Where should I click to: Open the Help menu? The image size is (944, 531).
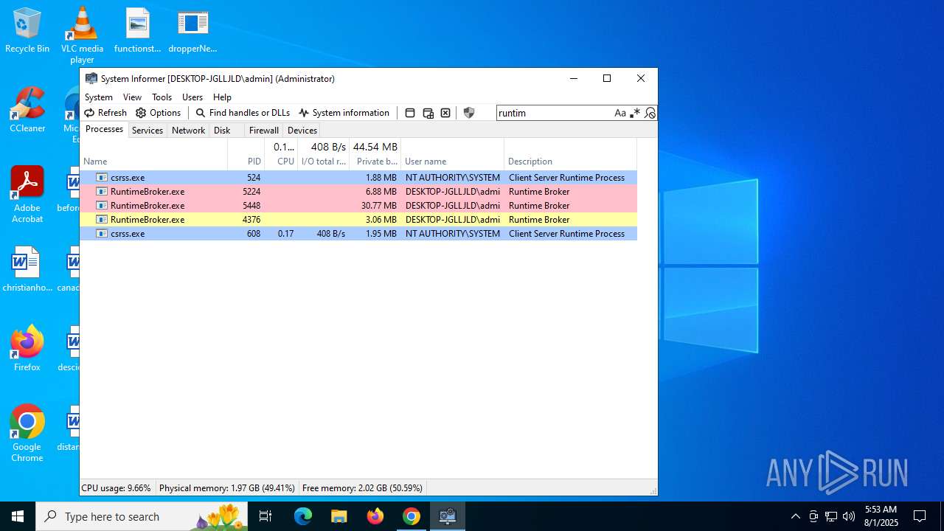click(222, 97)
